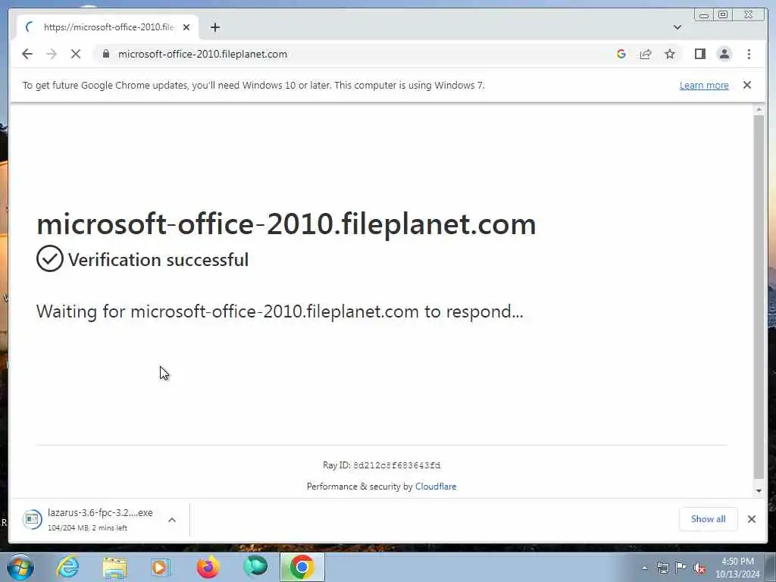Restore down the Chrome window
The width and height of the screenshot is (776, 582).
(723, 15)
